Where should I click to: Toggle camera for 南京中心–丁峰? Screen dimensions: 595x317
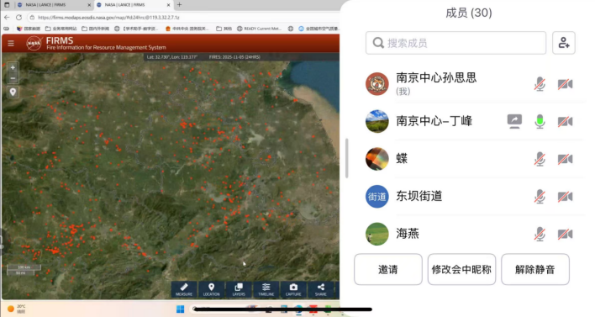pos(565,121)
